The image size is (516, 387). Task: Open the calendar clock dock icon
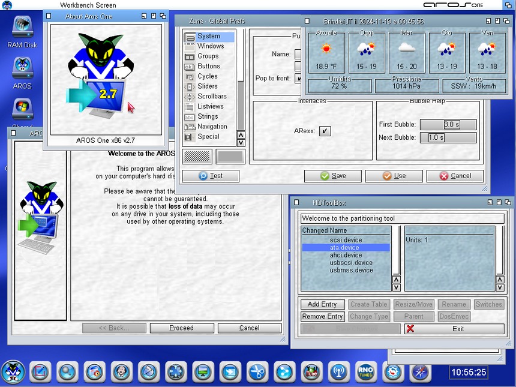point(94,372)
